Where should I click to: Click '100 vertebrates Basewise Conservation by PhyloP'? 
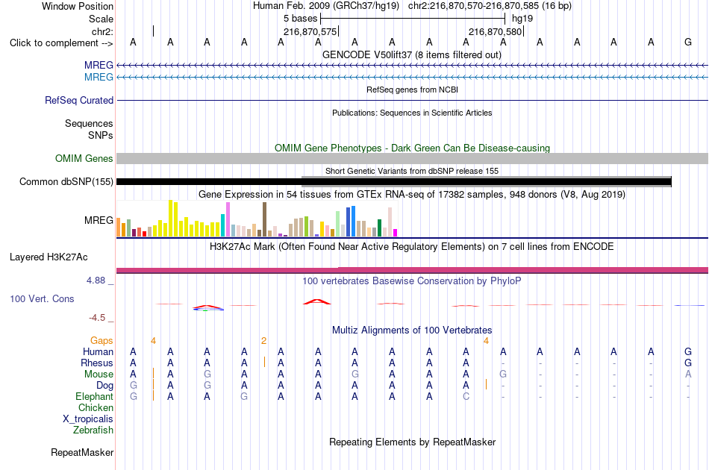click(412, 281)
